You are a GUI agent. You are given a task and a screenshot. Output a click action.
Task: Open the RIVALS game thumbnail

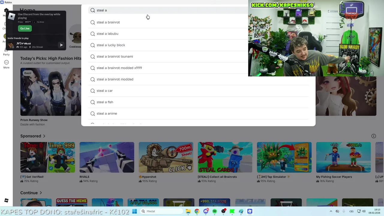107,157
